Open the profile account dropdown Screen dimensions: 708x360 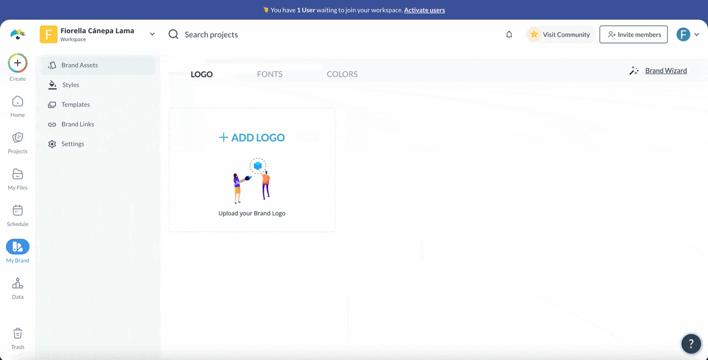(x=697, y=34)
